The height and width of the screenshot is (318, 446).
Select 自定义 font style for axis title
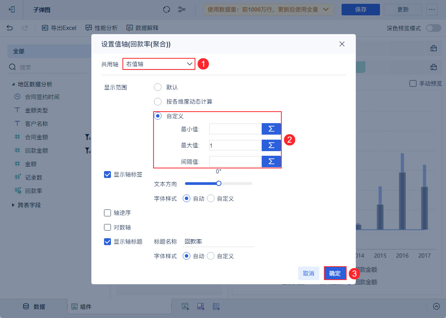click(x=211, y=256)
